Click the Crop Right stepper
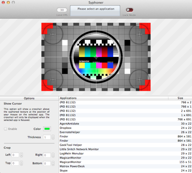The height and width of the screenshot is (173, 192). (53, 155)
